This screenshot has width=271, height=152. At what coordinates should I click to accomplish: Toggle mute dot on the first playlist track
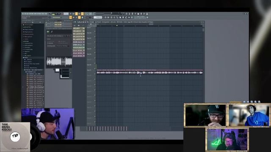tap(95, 31)
